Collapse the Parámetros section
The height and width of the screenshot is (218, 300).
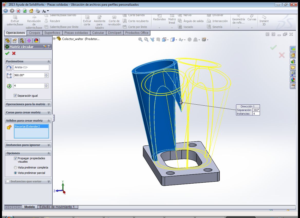click(49, 61)
